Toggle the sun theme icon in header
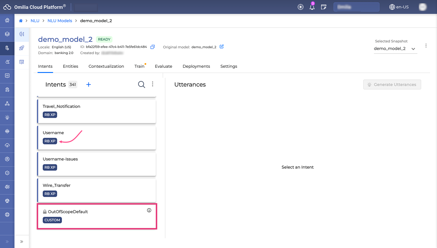 [x=301, y=7]
